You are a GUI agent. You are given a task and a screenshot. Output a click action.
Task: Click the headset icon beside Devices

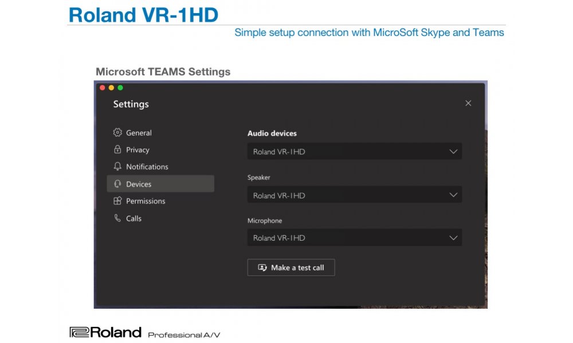[x=117, y=184]
